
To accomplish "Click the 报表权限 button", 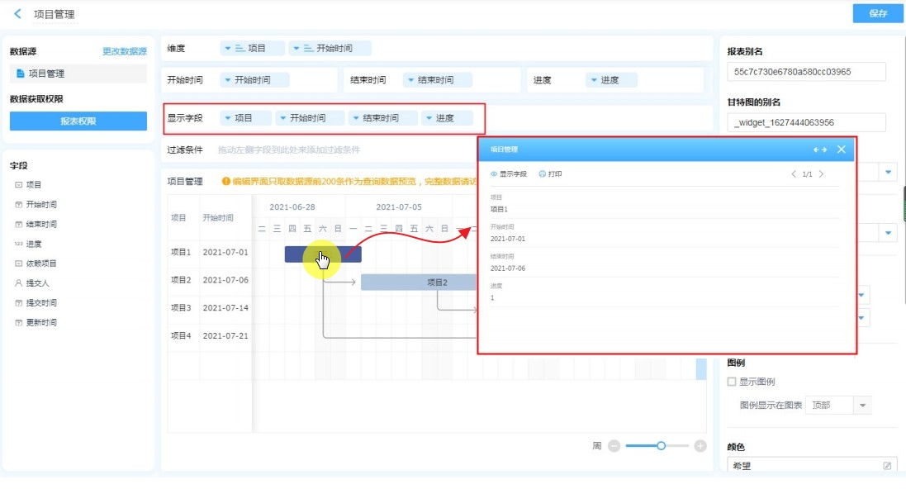I will click(78, 121).
